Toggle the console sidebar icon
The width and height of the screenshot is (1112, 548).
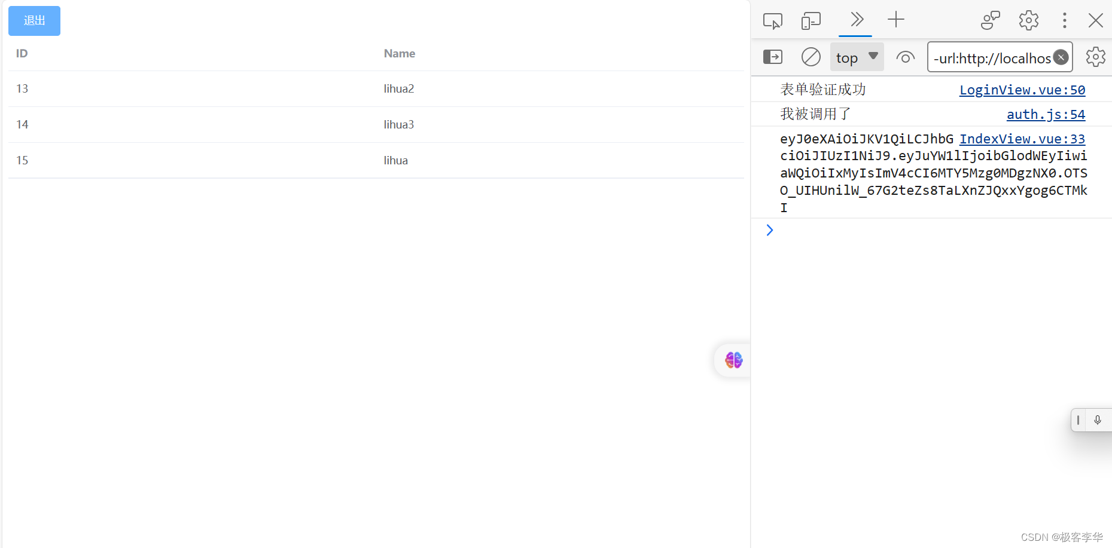click(x=773, y=57)
